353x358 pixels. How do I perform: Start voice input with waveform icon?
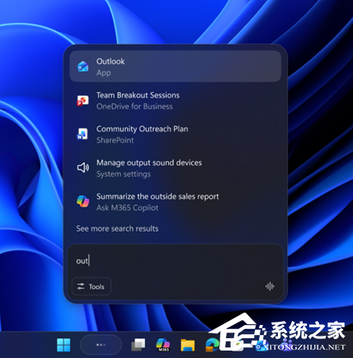coord(270,286)
